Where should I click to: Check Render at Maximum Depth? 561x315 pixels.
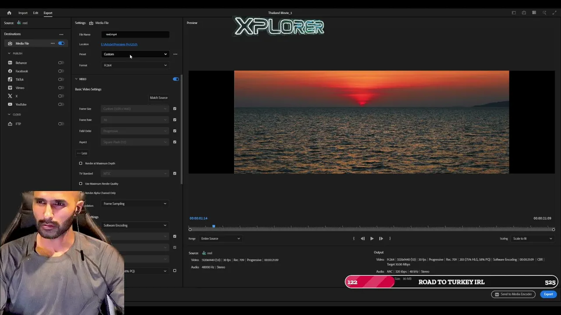click(x=81, y=163)
